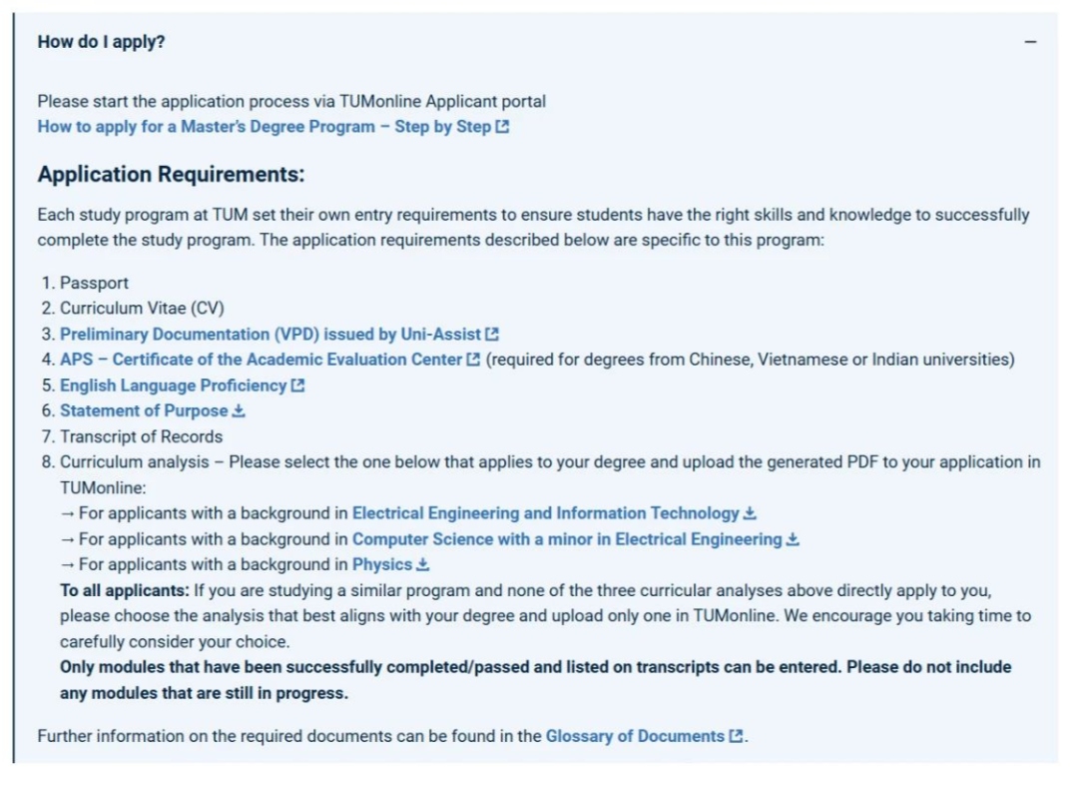Image resolution: width=1078 pixels, height=787 pixels.
Task: Open the Glossary of Documents link
Action: click(634, 736)
